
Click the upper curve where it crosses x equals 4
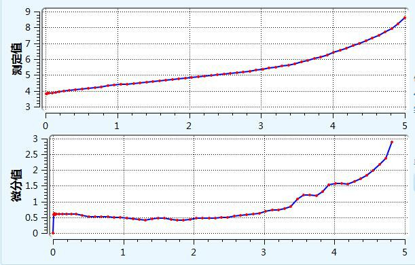coord(333,52)
